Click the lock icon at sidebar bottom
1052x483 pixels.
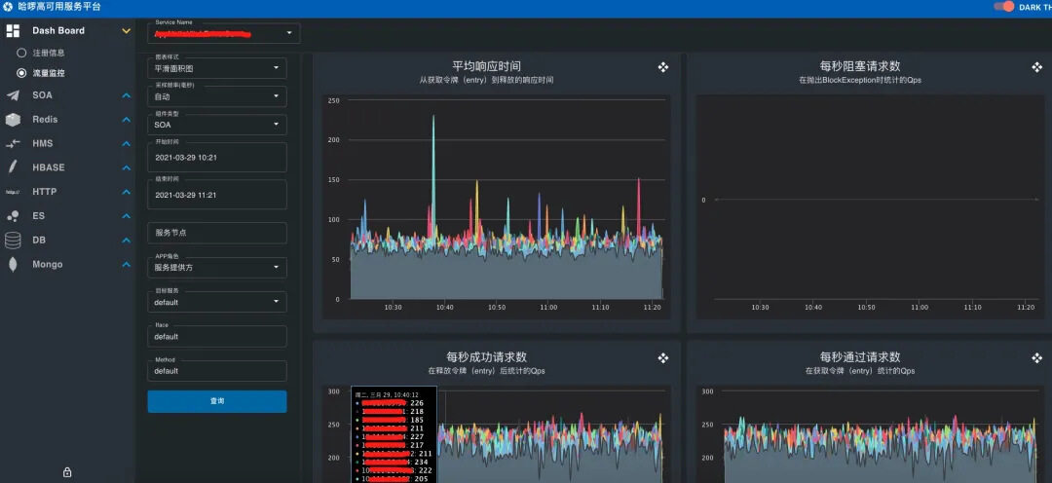click(67, 472)
